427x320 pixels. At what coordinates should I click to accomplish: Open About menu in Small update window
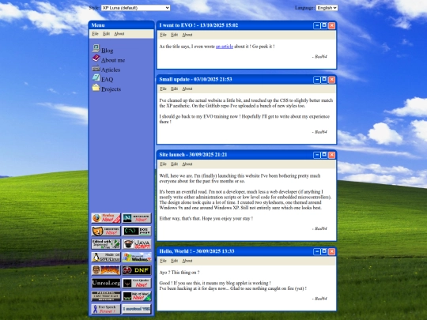(x=187, y=88)
